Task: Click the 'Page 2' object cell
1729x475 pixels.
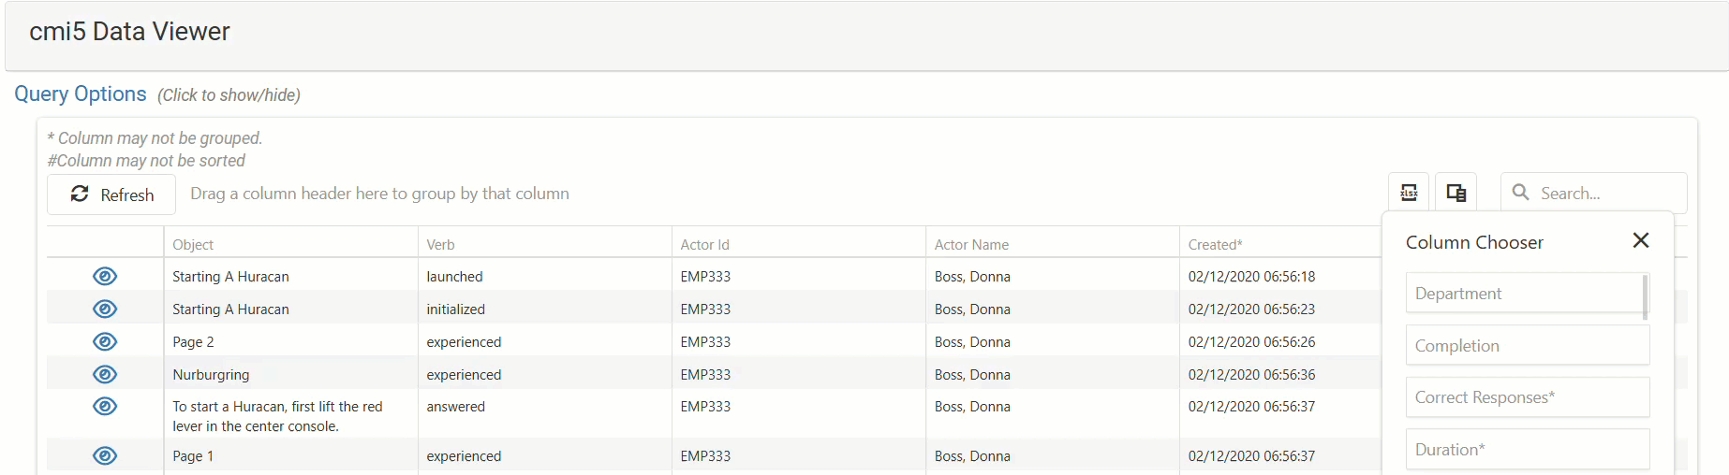Action: (x=290, y=341)
